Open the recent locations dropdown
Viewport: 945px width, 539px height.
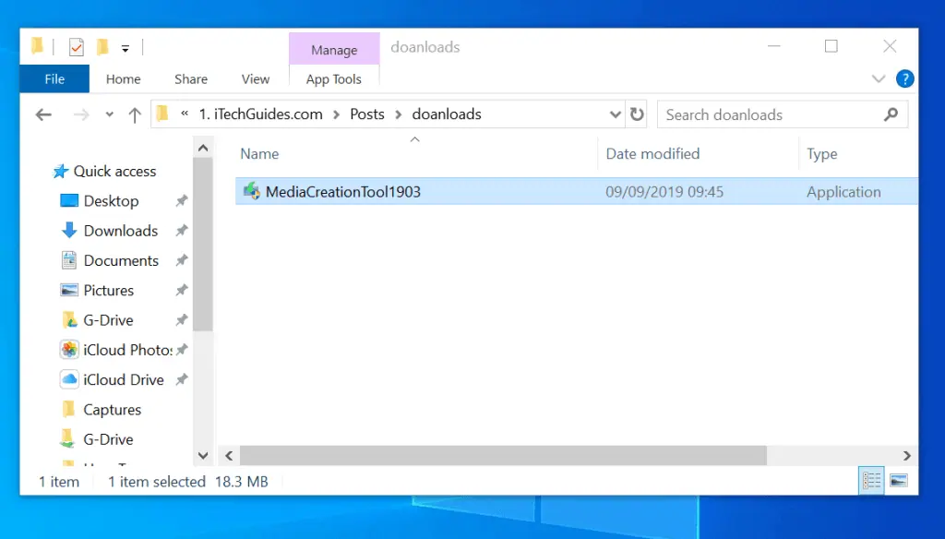pyautogui.click(x=109, y=114)
